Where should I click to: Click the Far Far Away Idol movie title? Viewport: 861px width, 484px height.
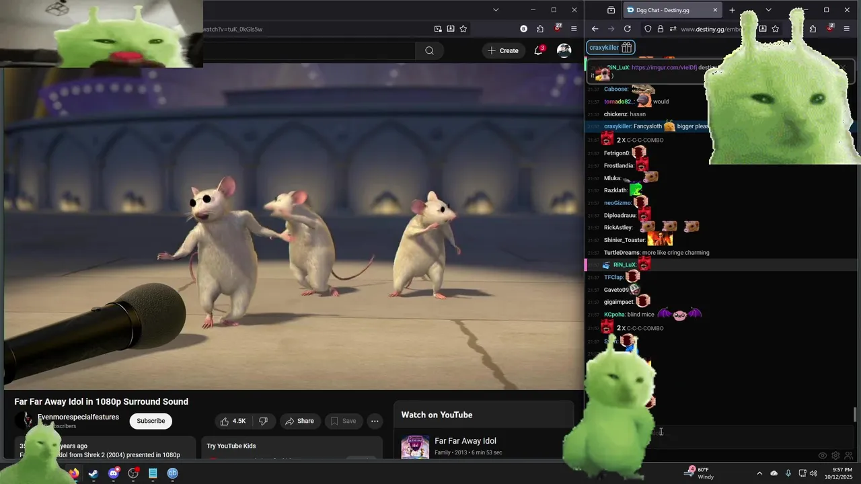point(465,441)
